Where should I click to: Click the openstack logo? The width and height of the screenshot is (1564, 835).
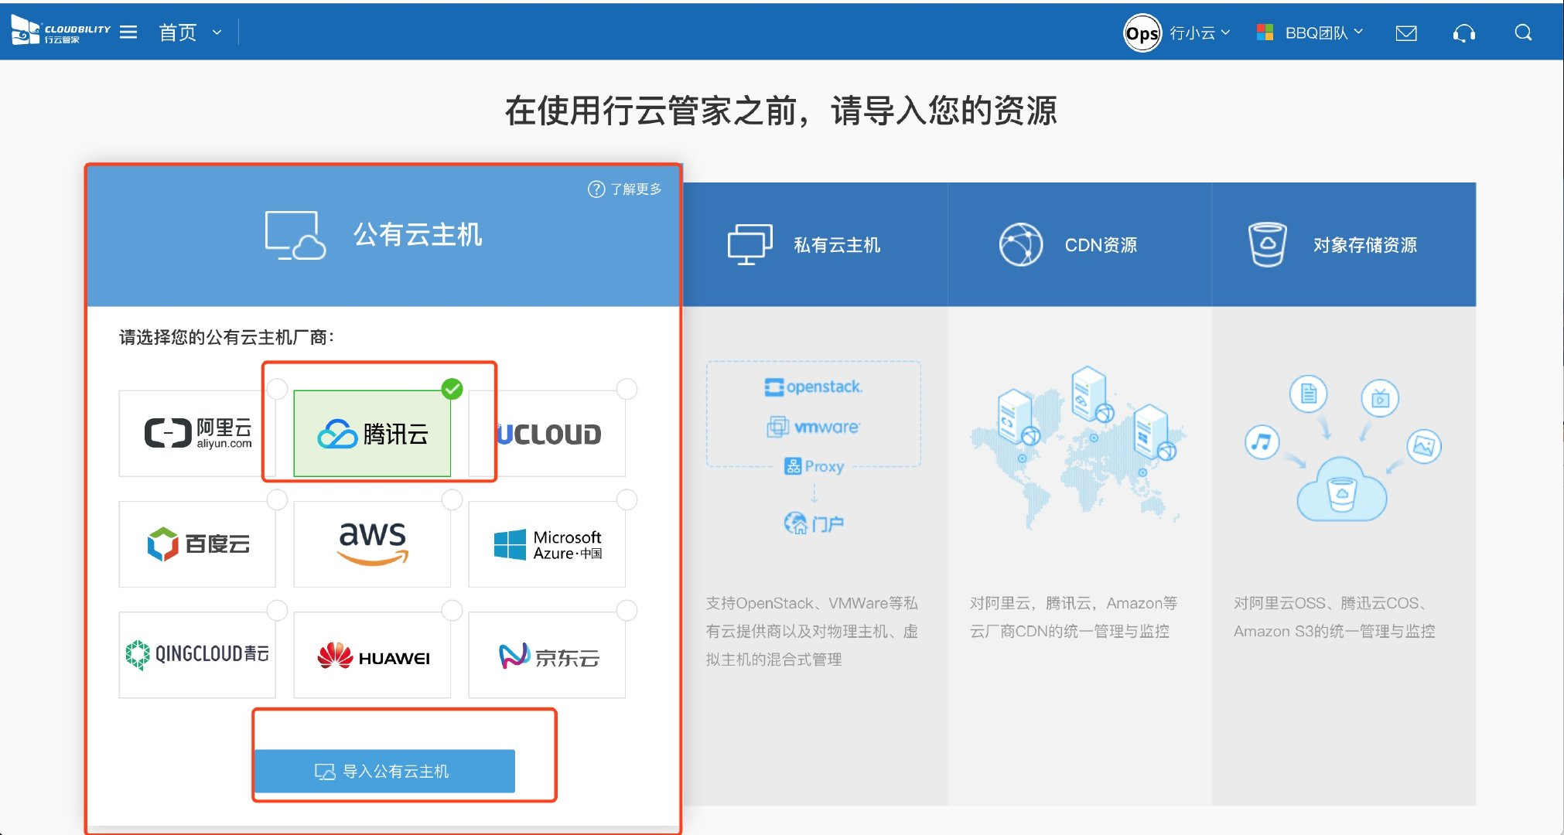coord(814,387)
